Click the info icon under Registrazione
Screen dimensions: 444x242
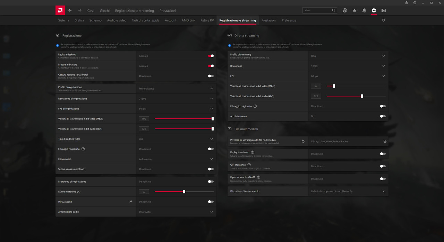coord(58,45)
